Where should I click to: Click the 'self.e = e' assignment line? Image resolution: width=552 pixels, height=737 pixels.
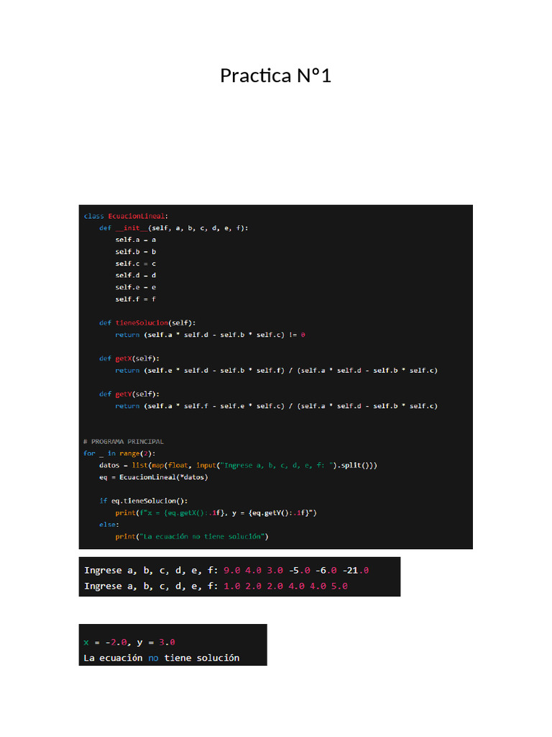(x=136, y=287)
